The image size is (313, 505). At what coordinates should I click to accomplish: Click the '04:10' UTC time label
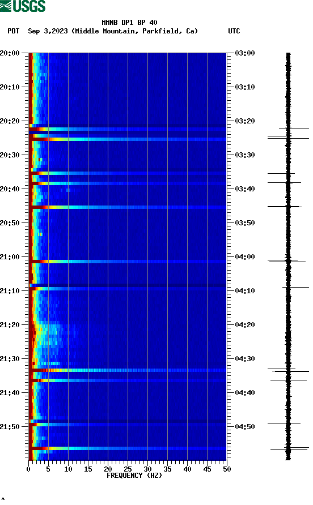(245, 291)
